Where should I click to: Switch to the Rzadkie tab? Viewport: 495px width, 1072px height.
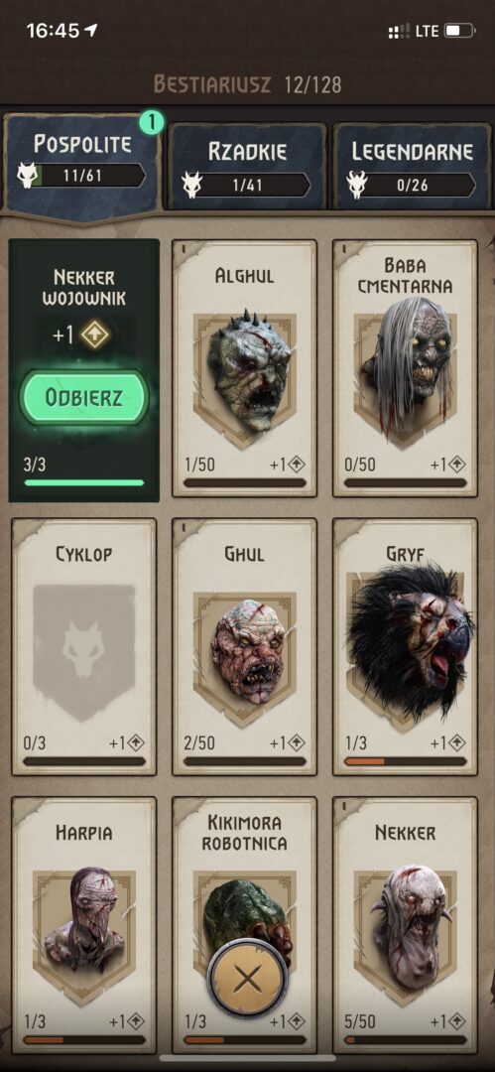(x=247, y=166)
